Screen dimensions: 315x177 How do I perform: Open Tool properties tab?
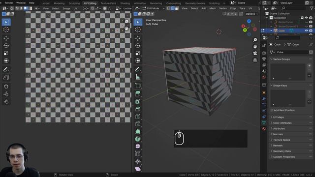pos(264,45)
